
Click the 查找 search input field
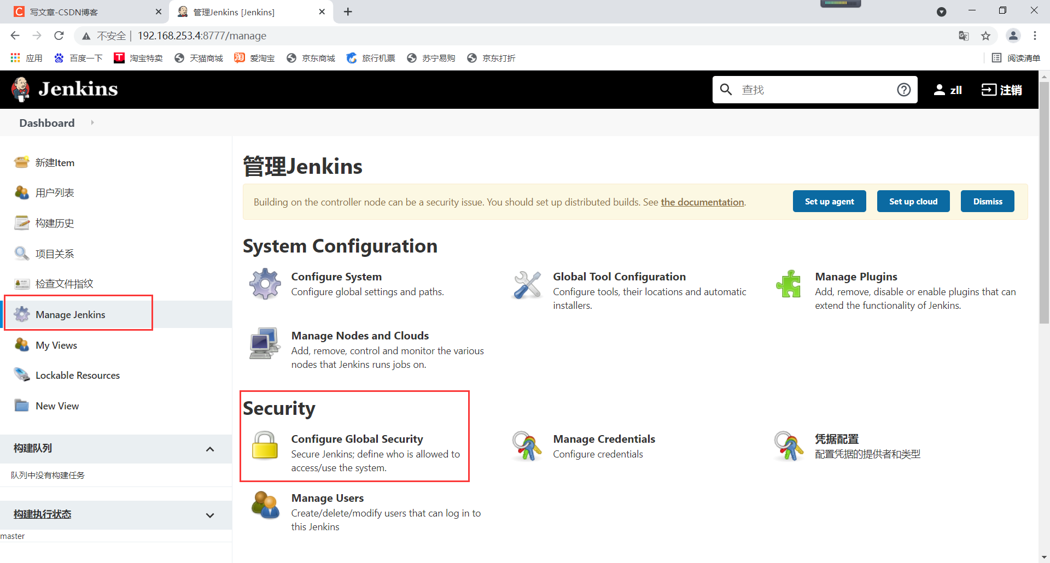click(815, 90)
